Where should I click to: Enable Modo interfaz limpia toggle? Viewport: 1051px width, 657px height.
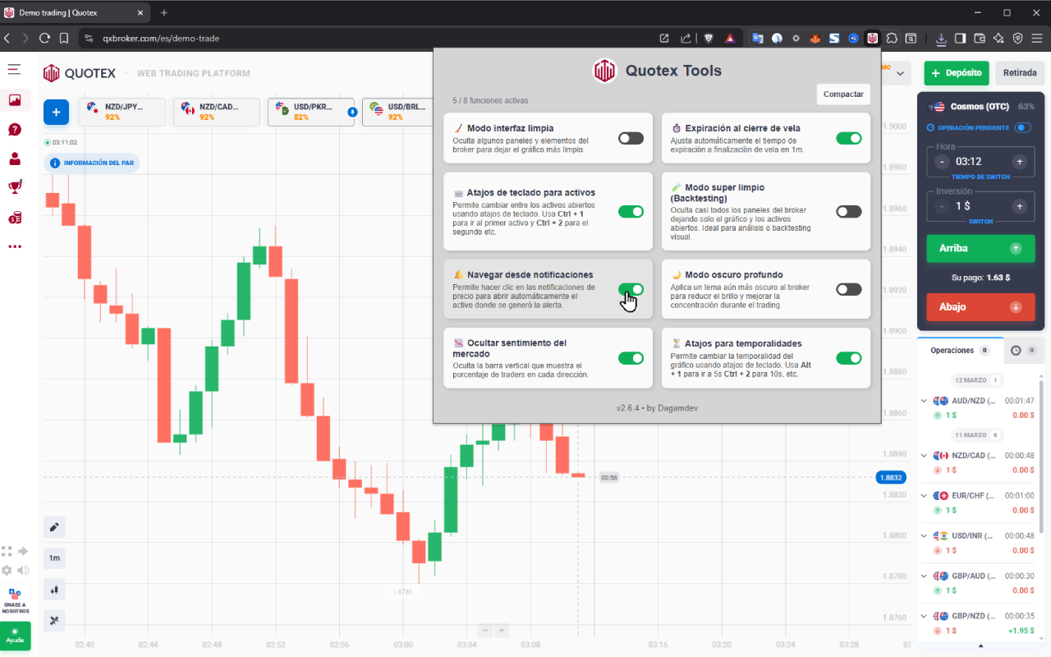click(631, 138)
